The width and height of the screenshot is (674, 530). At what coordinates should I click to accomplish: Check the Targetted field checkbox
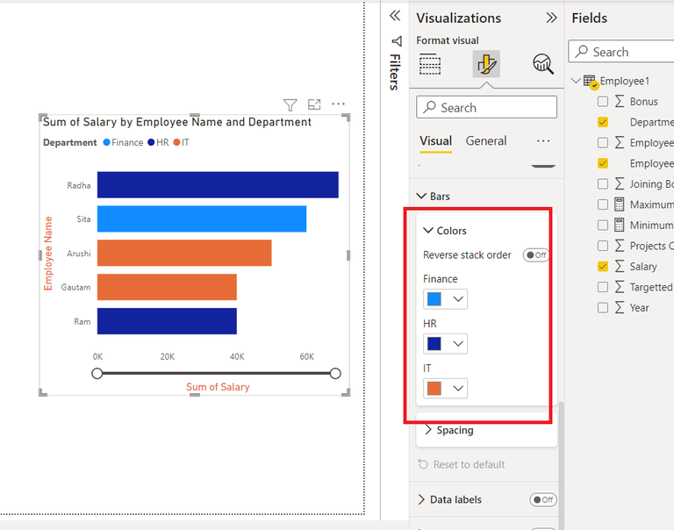(603, 287)
